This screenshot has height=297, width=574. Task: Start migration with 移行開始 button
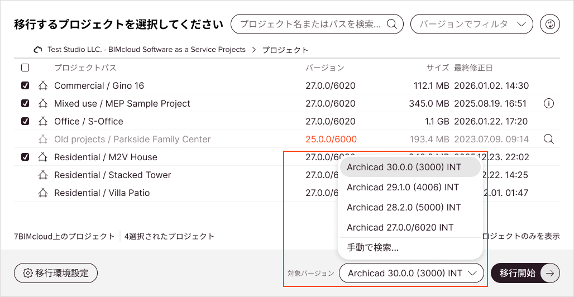point(525,273)
